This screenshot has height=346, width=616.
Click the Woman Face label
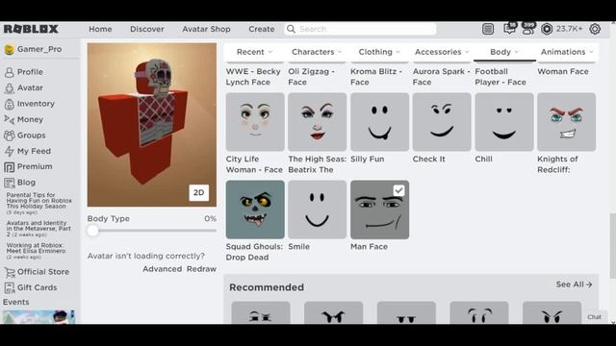pyautogui.click(x=562, y=71)
